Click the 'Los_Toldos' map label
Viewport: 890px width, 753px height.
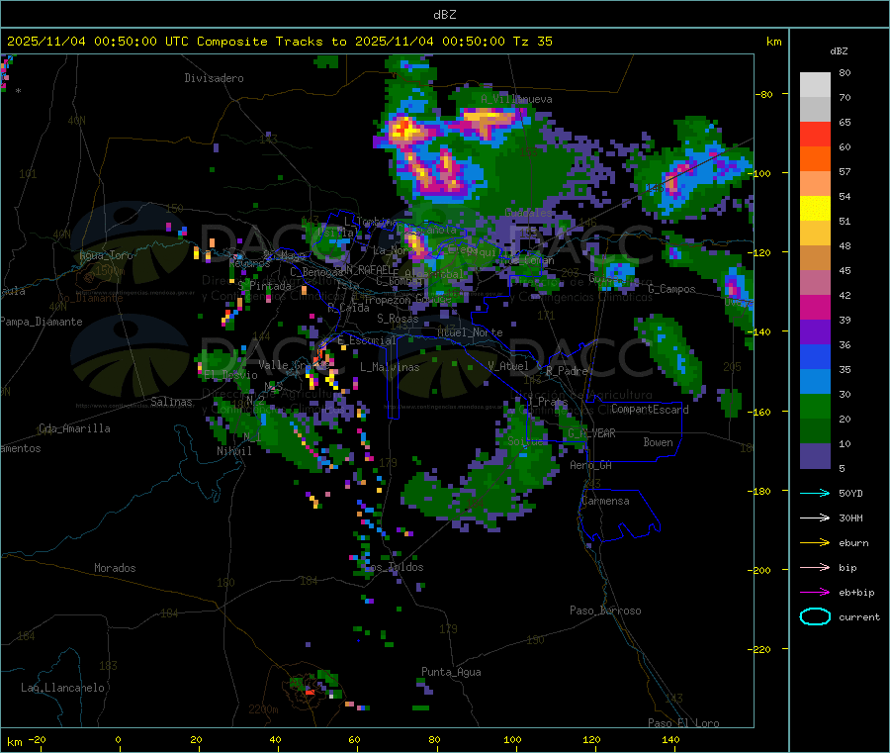(394, 567)
